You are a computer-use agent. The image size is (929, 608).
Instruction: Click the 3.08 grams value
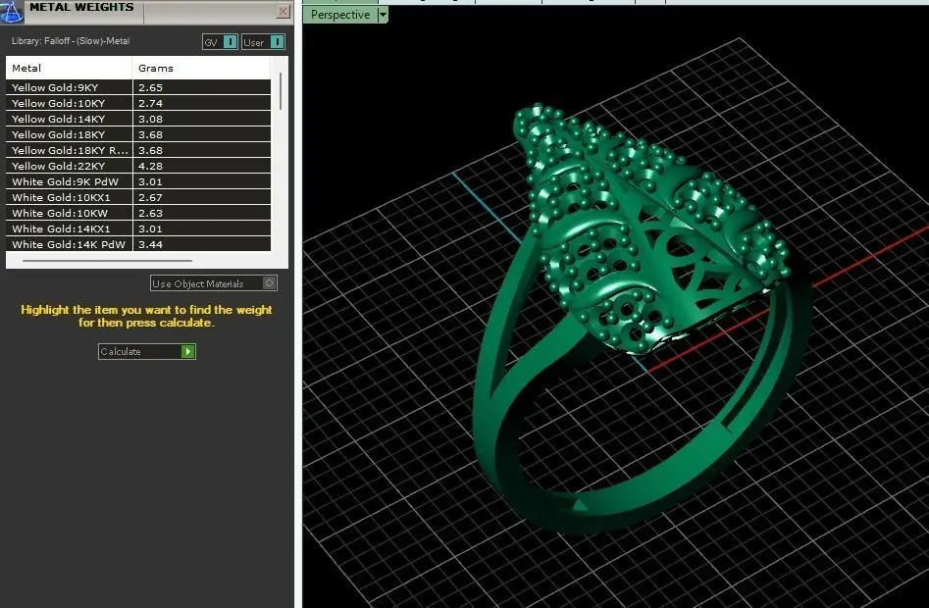(150, 119)
